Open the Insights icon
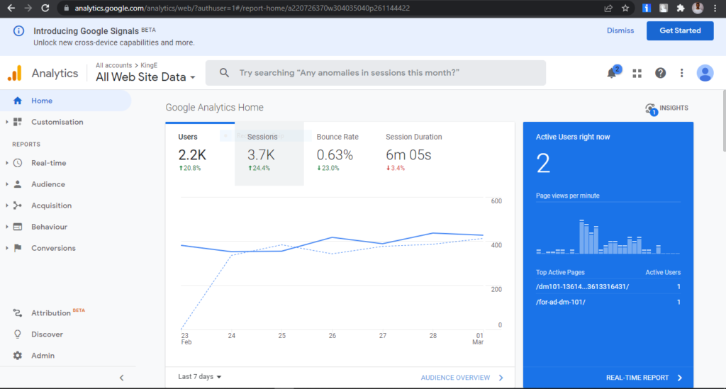The width and height of the screenshot is (726, 389). coord(651,109)
